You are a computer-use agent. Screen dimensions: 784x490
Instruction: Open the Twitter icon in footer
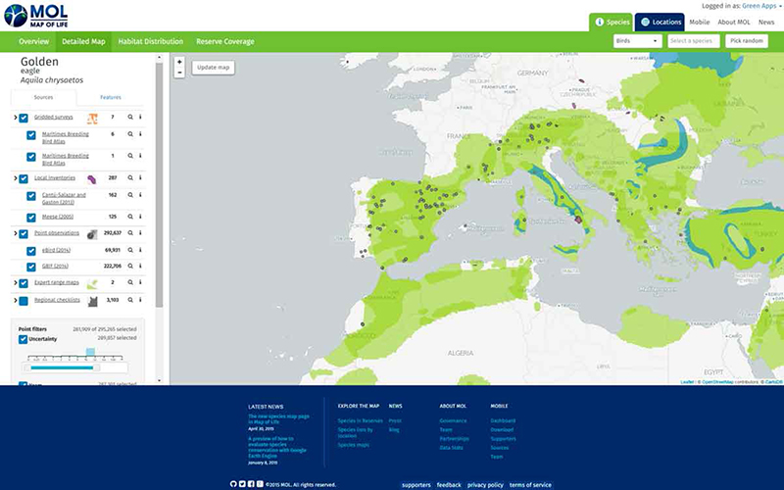click(242, 484)
